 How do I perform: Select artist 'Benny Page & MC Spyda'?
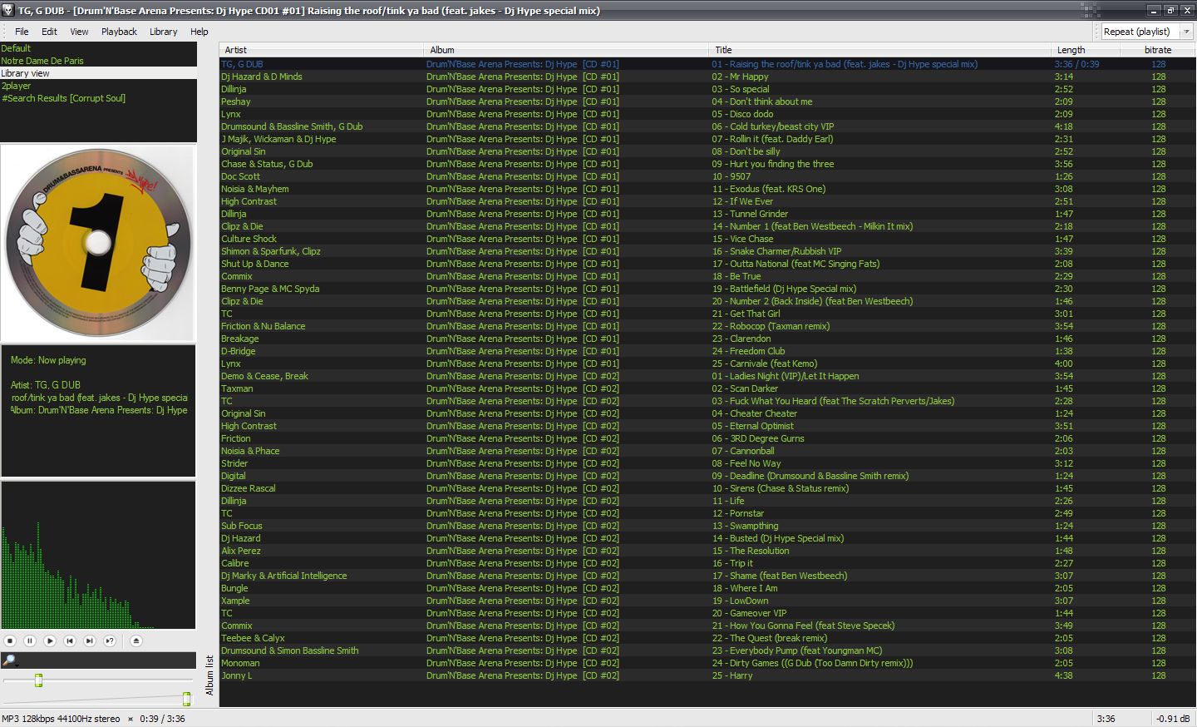pos(270,289)
